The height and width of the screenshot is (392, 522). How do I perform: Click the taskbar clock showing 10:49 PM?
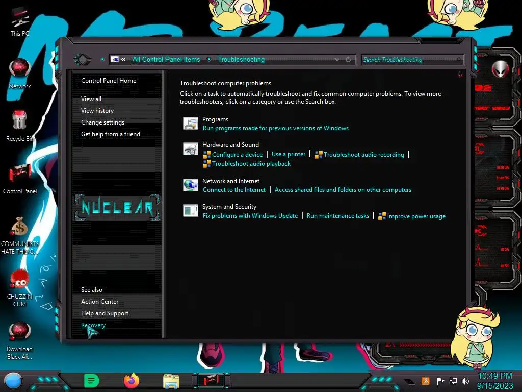(494, 376)
